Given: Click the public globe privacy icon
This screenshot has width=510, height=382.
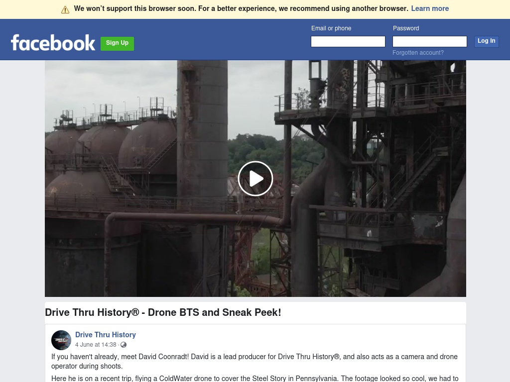Looking at the screenshot, I should [x=124, y=345].
